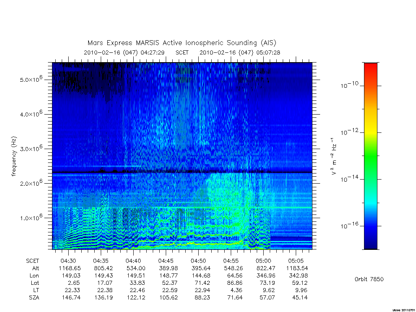416x312 pixels.
Task: Click latitude value 33.83
Action: click(x=137, y=283)
